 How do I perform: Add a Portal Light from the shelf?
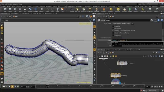click(143, 10)
